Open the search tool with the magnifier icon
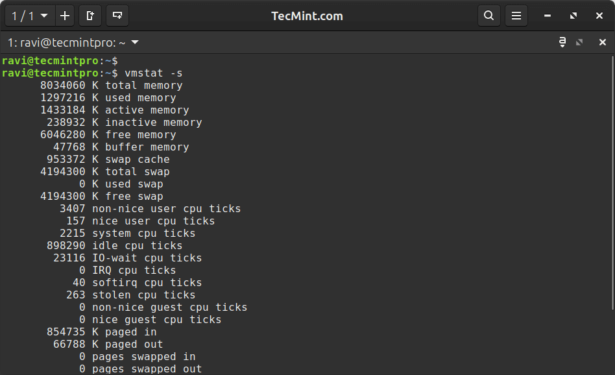Viewport: 615px width, 375px height. [x=489, y=16]
